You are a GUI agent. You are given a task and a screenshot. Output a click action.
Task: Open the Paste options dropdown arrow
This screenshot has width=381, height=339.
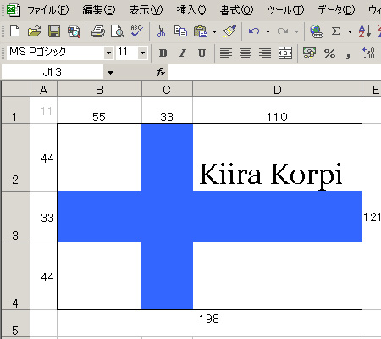click(215, 31)
